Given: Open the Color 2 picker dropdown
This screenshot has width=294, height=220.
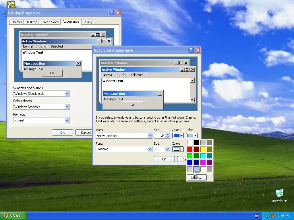Looking at the screenshot, I should tap(192, 135).
